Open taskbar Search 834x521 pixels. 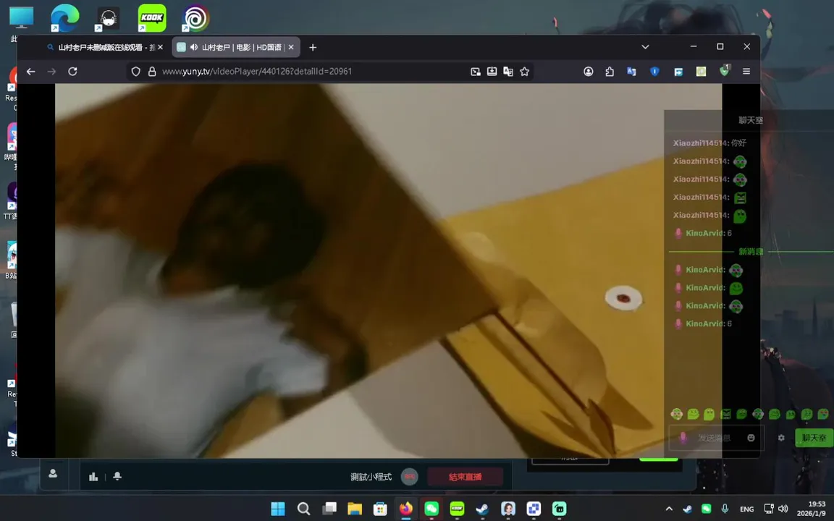coord(304,509)
